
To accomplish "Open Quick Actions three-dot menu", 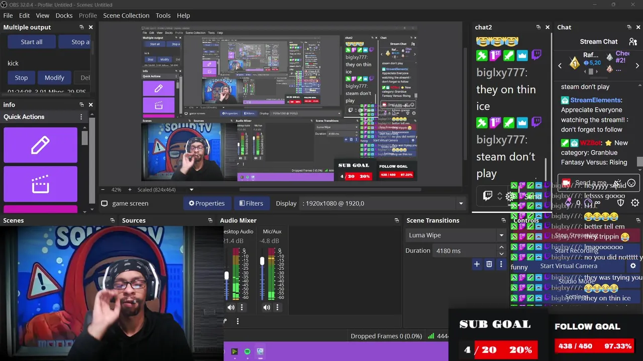I will pos(81,117).
